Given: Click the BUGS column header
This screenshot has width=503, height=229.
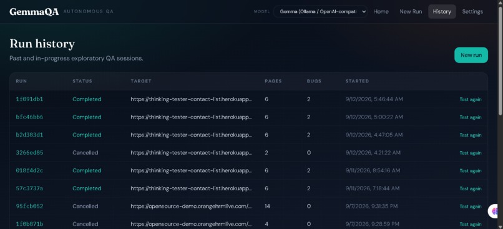Looking at the screenshot, I should [314, 81].
